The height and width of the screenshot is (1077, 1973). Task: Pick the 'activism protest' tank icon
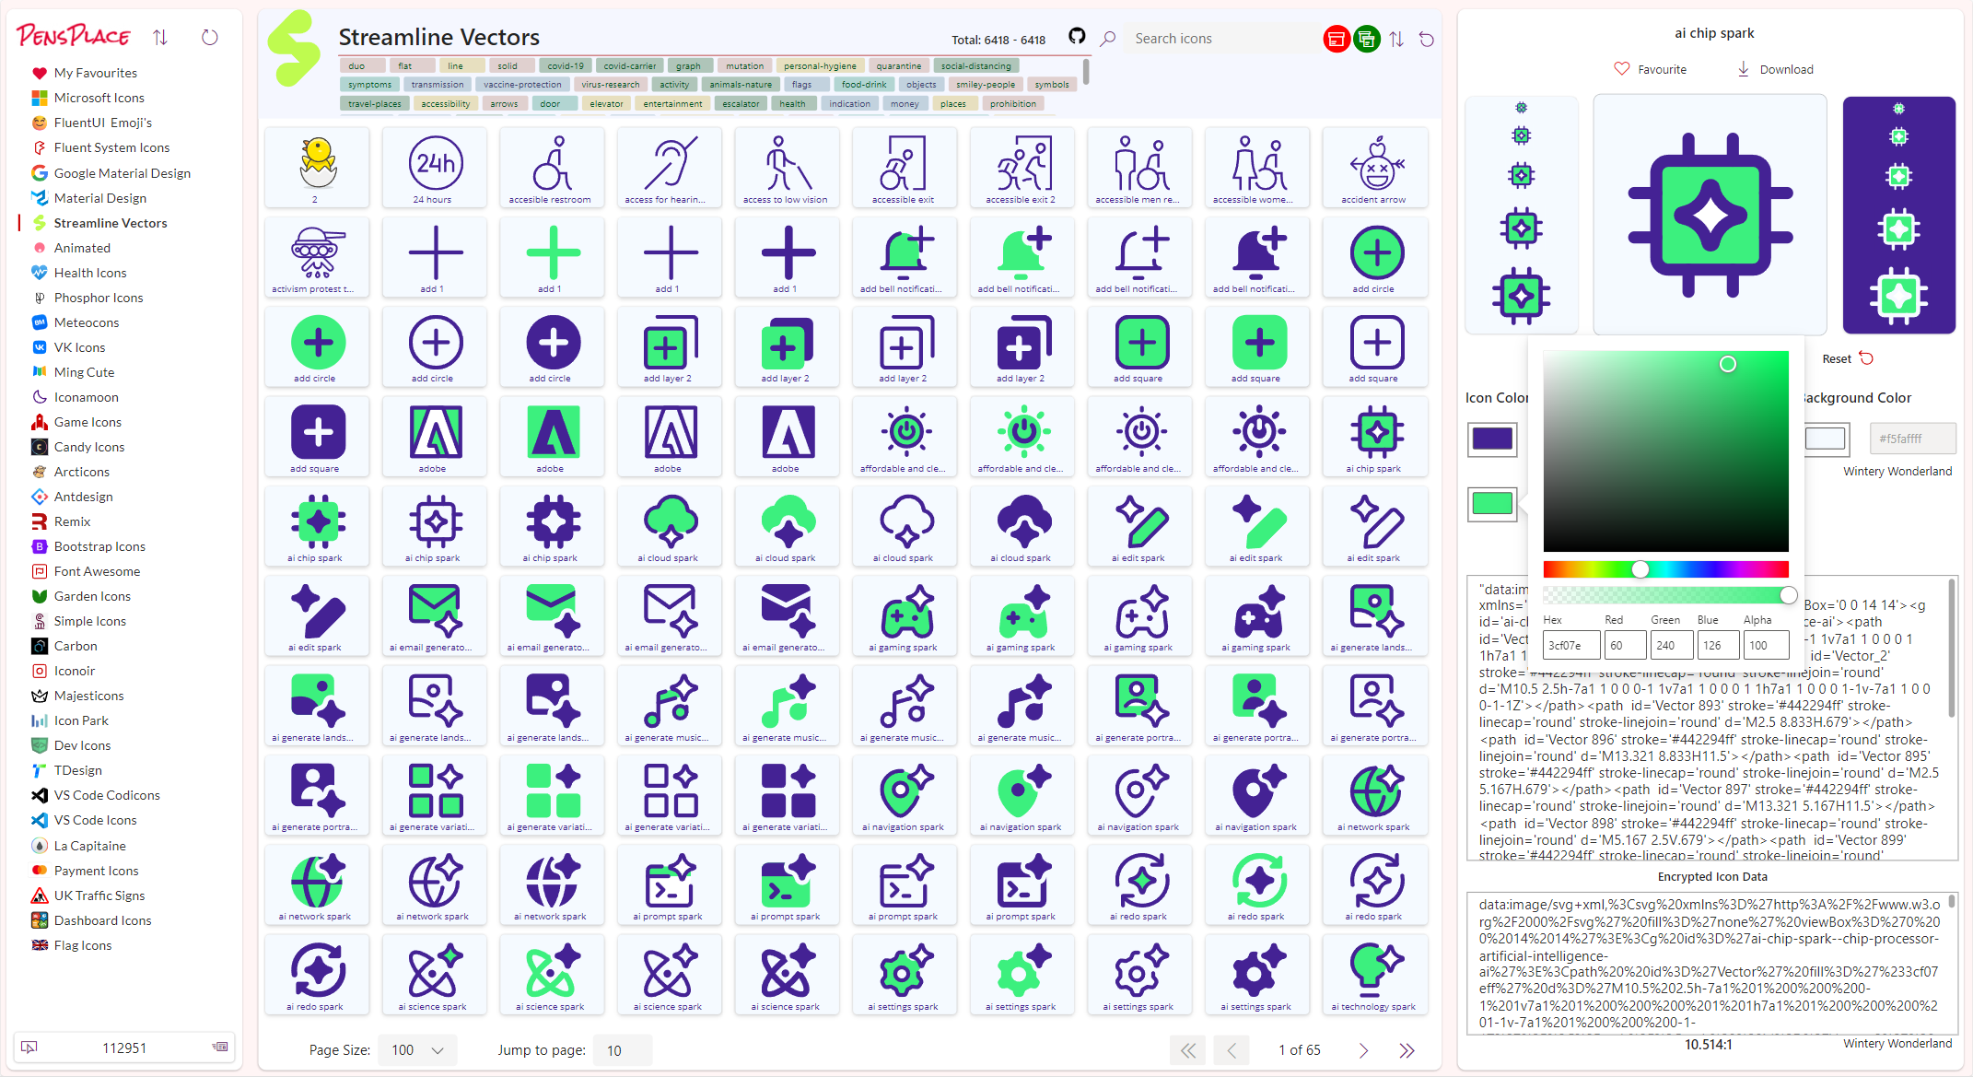click(317, 258)
